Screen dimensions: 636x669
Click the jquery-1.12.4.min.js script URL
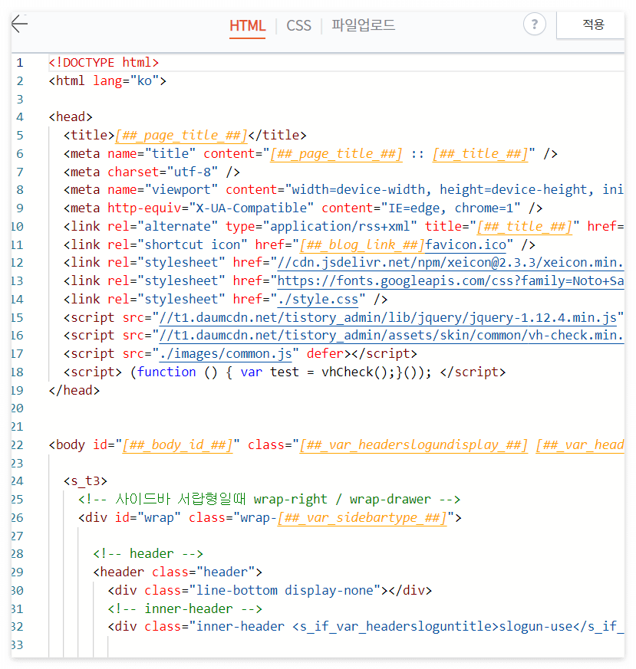(x=388, y=317)
